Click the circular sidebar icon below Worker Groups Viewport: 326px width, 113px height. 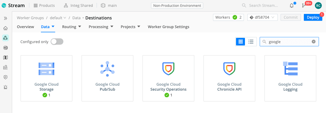[6, 48]
